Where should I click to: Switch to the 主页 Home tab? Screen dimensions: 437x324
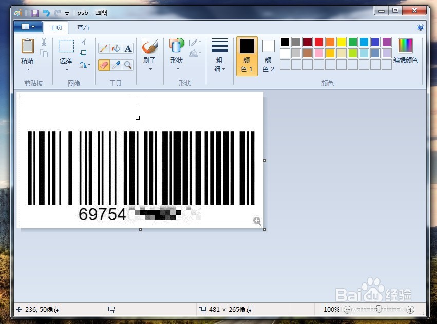click(56, 27)
